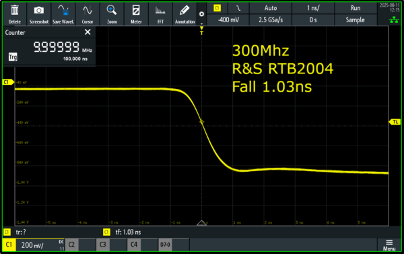This screenshot has width=404, height=254.
Task: Select the 300Mhz annotation text
Action: [261, 51]
